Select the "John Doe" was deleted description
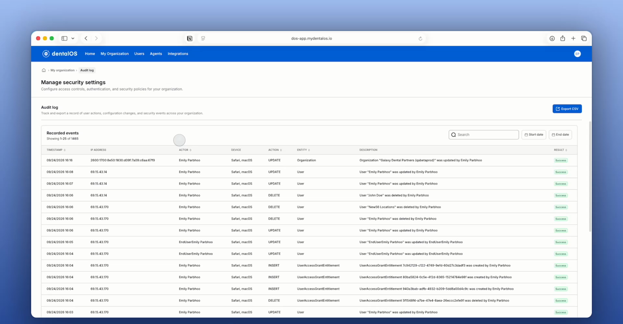 point(394,196)
